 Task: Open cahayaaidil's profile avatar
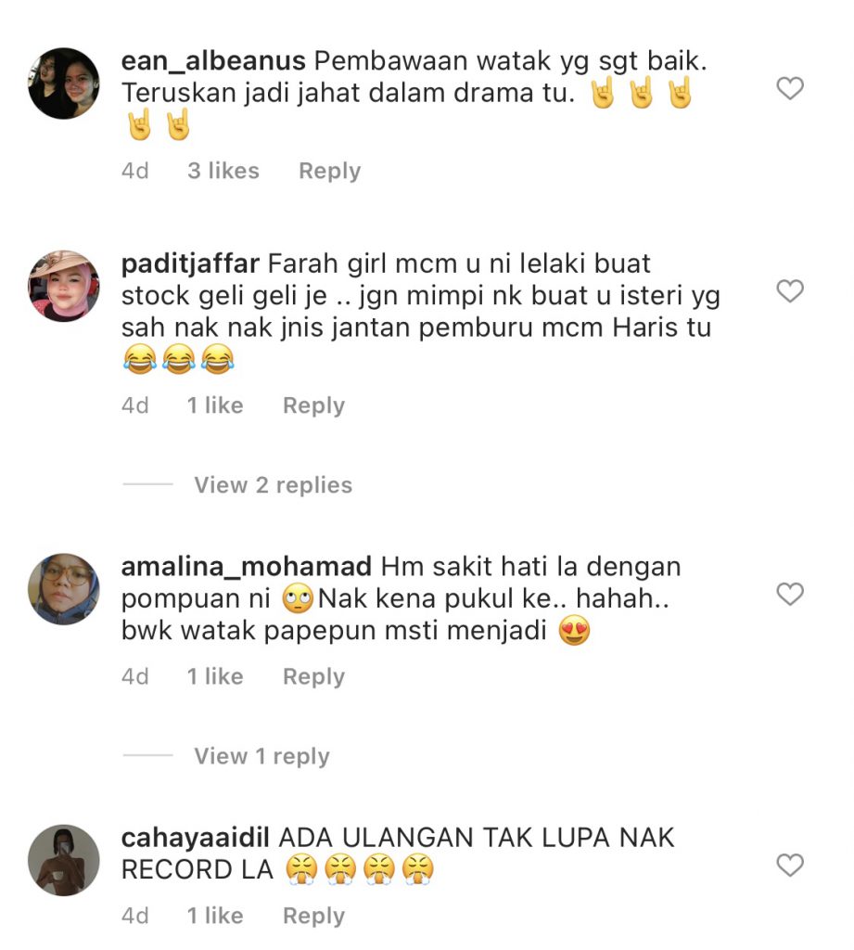(x=64, y=860)
